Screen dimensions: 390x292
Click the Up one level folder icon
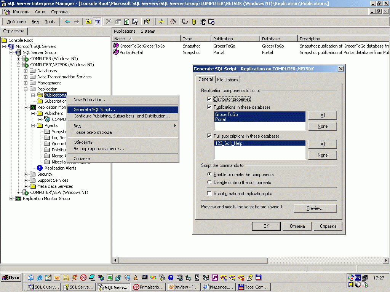click(x=88, y=22)
